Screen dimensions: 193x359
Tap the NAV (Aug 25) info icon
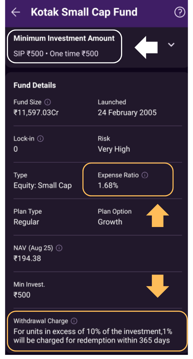point(59,248)
